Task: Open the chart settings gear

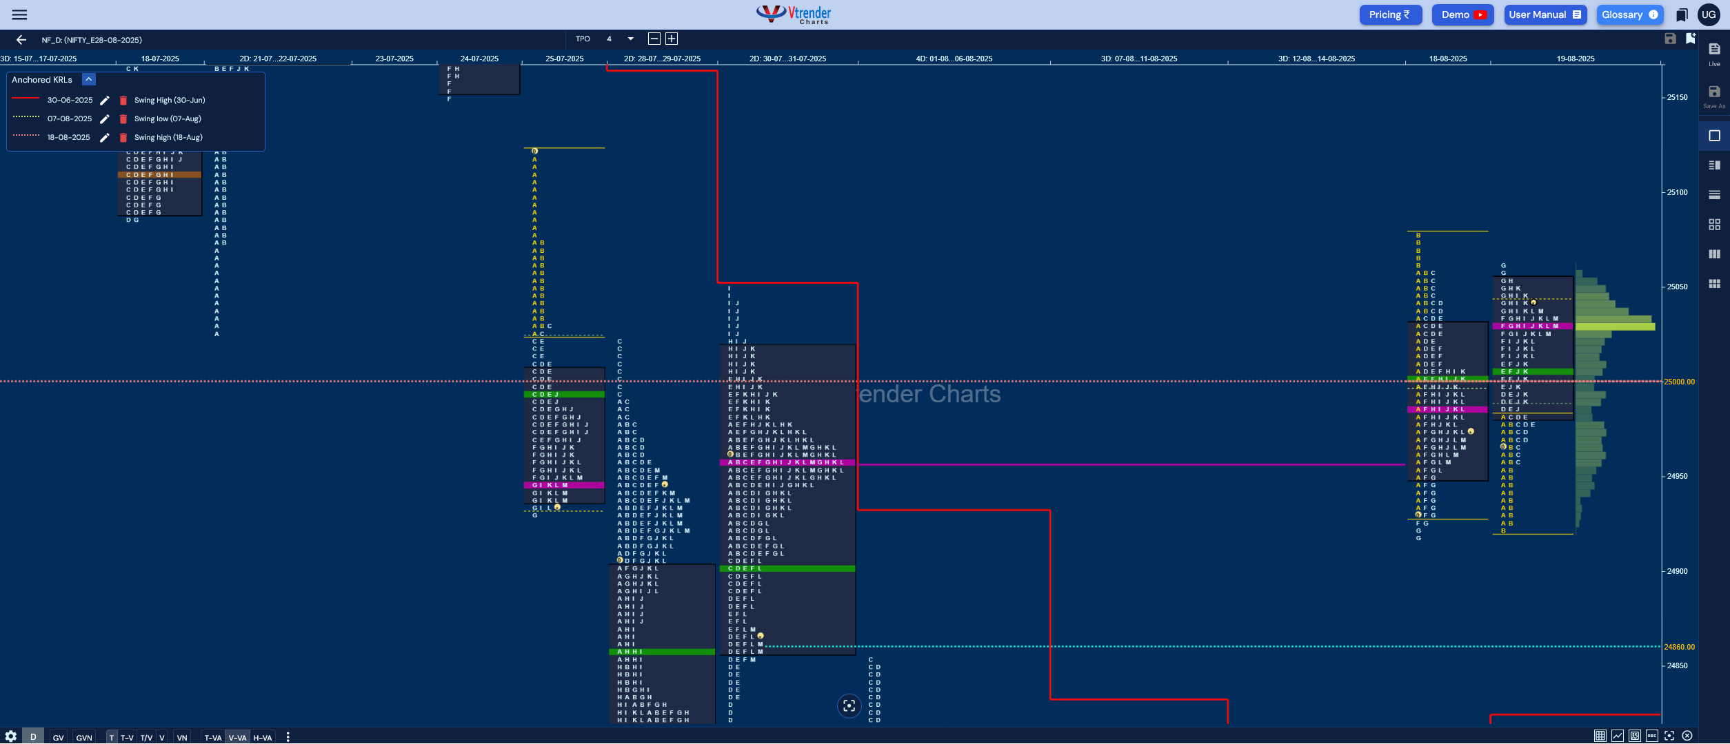Action: pos(10,736)
